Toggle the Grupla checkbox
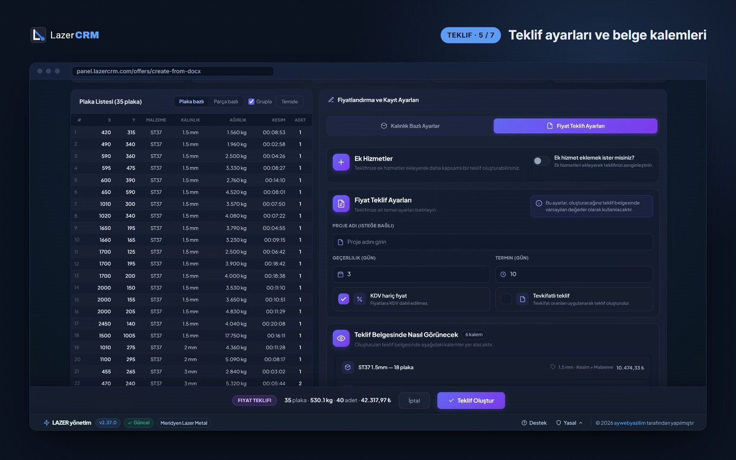 pos(251,102)
